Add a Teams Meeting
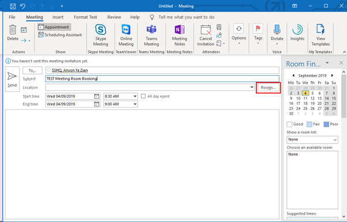 [x=151, y=35]
